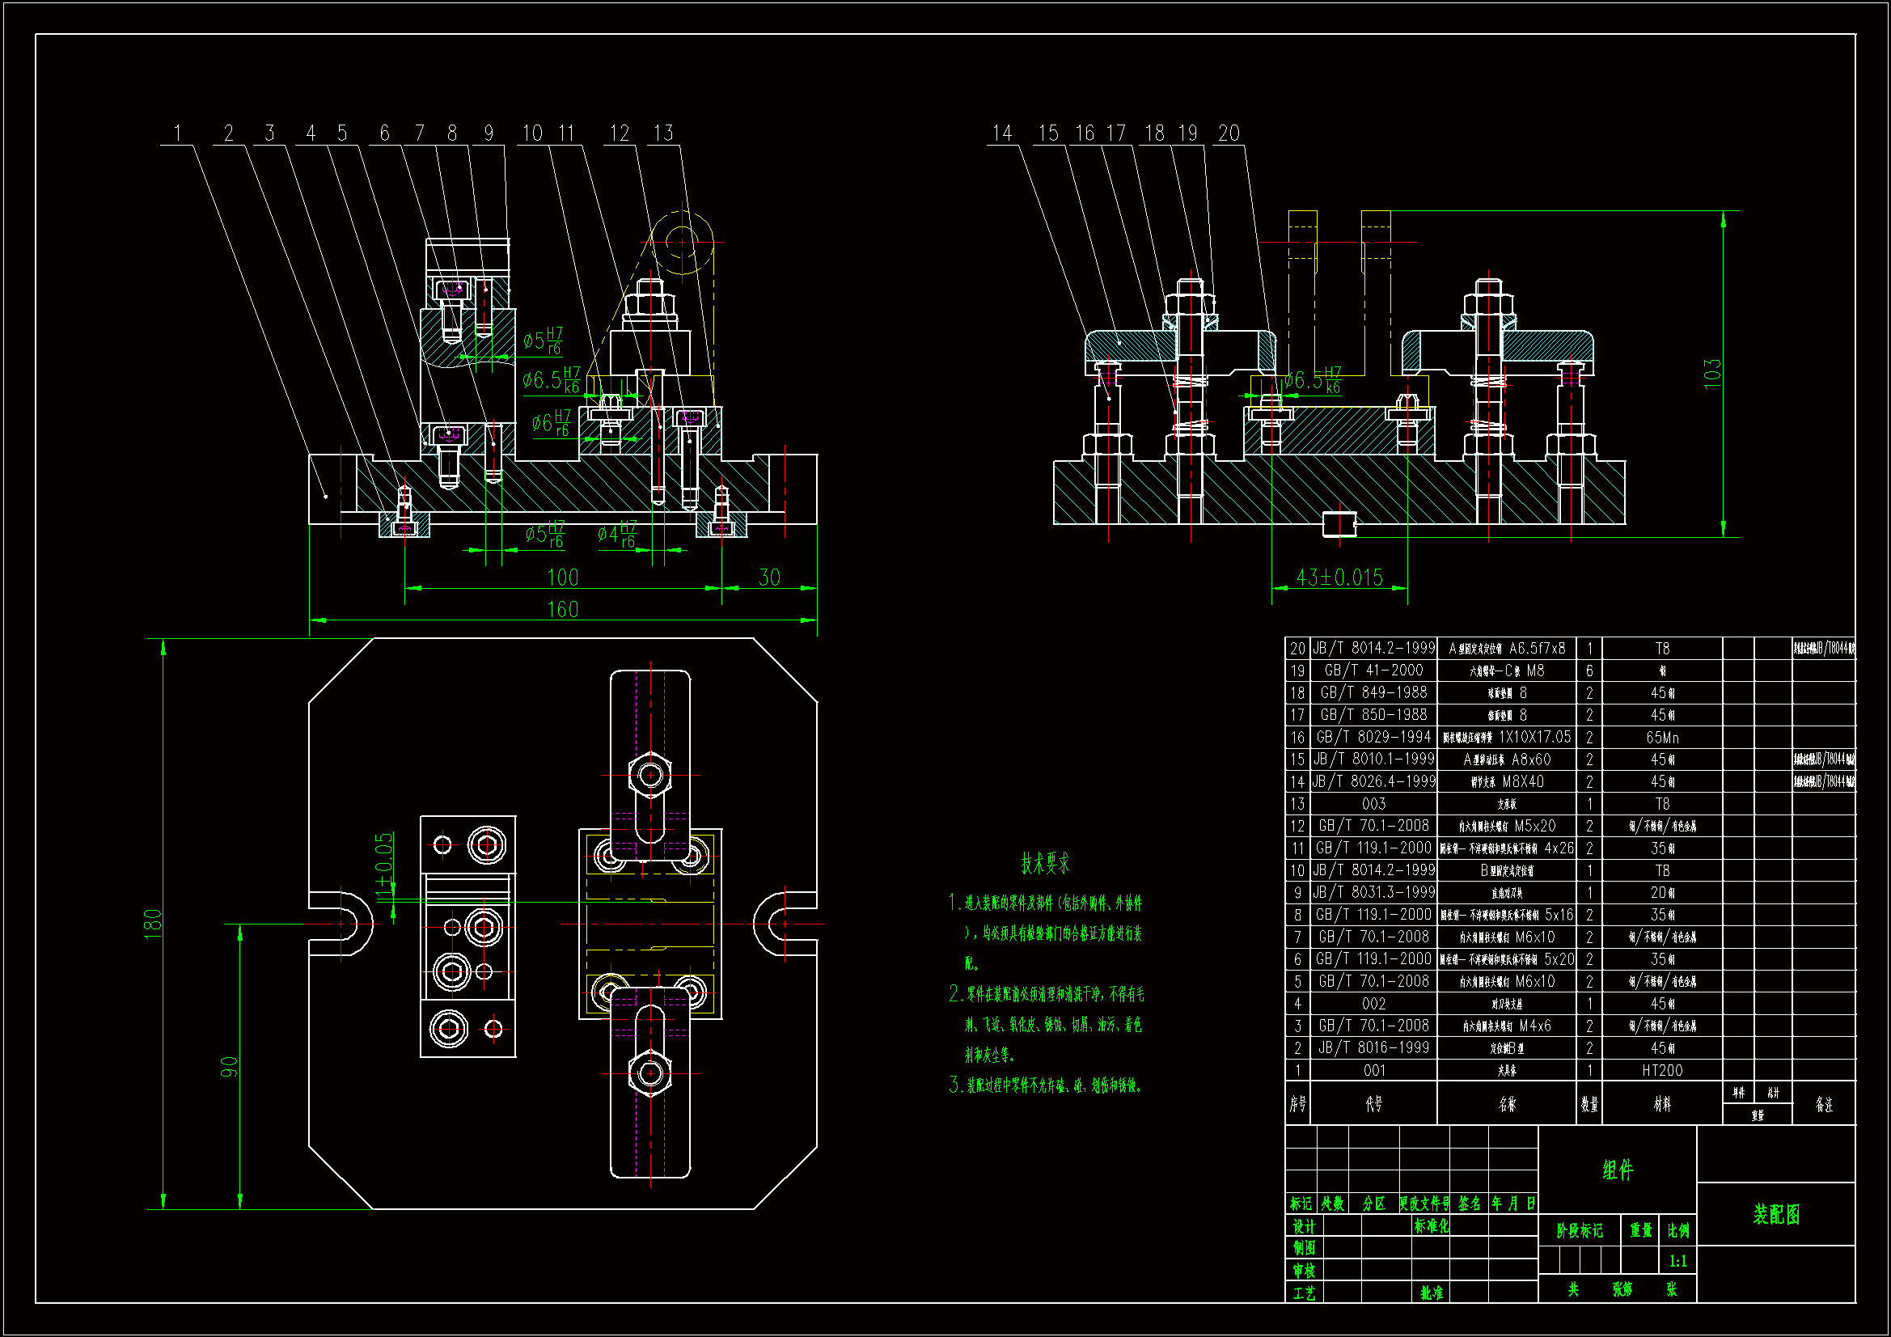Click the JB/T 8016-1999 table entry
This screenshot has width=1891, height=1337.
coord(1373,1048)
